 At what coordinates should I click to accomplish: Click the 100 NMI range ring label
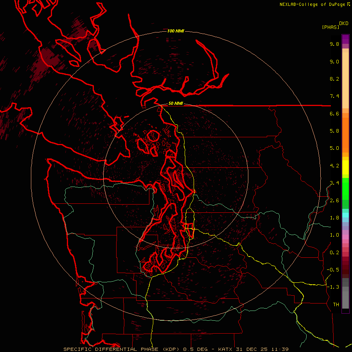pyautogui.click(x=176, y=31)
